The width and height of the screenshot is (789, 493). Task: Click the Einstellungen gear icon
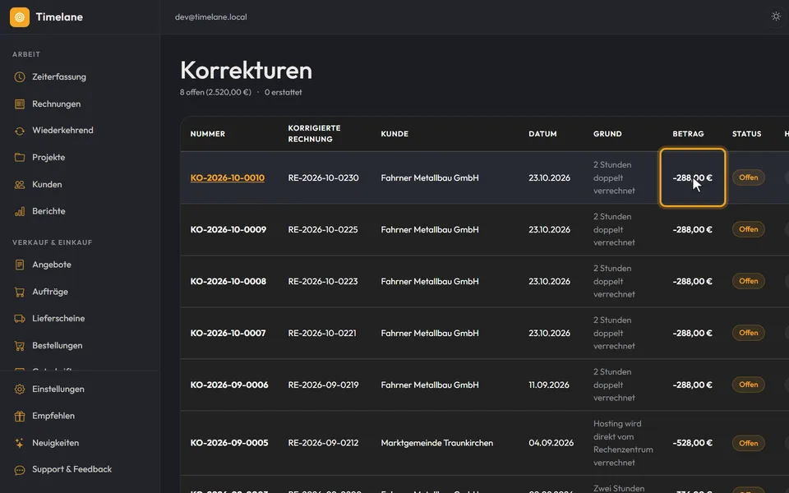[20, 389]
